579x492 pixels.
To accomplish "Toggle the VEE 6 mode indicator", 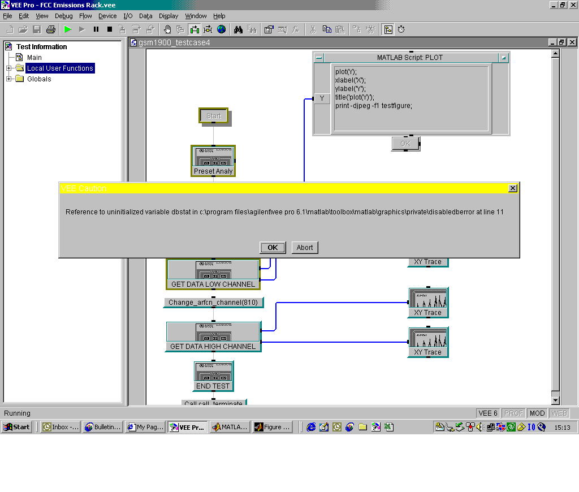I will coord(488,413).
